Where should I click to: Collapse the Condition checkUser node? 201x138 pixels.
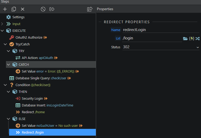[5, 85]
